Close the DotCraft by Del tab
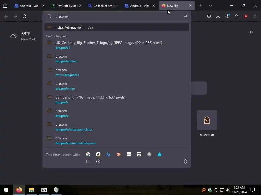Image resolution: width=261 pixels, height=195 pixels. (80, 6)
